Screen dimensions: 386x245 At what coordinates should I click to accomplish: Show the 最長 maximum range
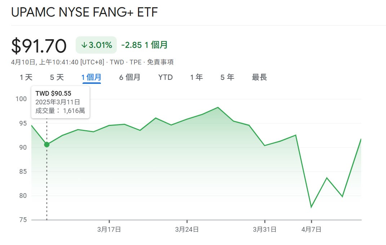[259, 77]
